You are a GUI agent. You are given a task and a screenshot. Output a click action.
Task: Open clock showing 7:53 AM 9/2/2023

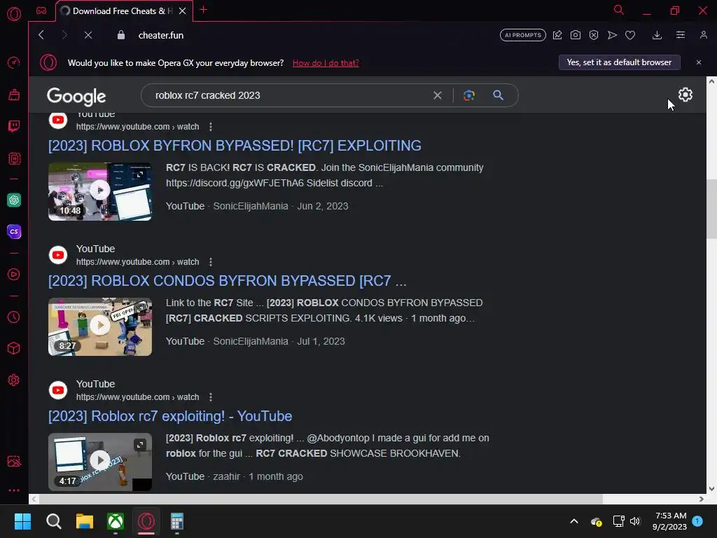pyautogui.click(x=669, y=521)
